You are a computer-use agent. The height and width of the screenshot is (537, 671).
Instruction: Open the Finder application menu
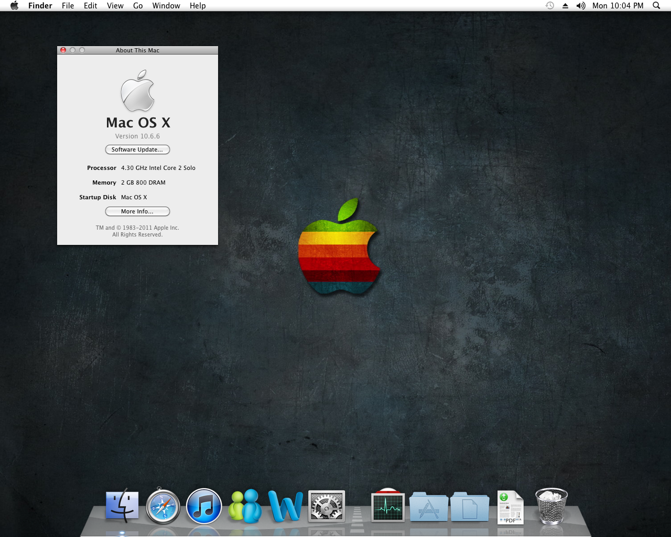[x=40, y=5]
